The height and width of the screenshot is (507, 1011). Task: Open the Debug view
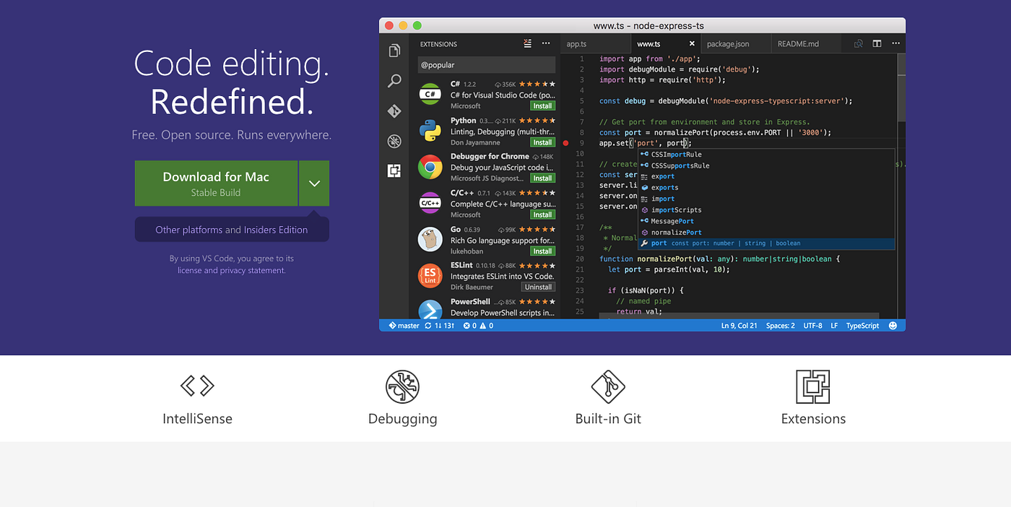tap(394, 141)
